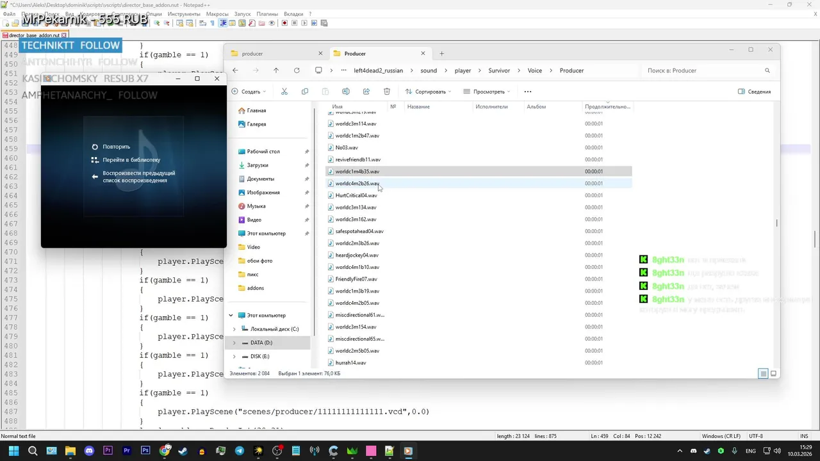
Task: Click the Cut scissors icon in Explorer toolbar
Action: pyautogui.click(x=284, y=92)
